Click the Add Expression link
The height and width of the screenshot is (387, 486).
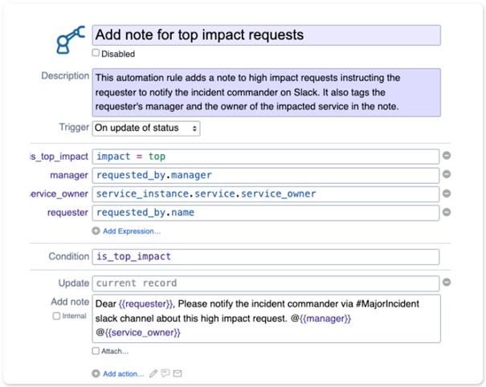click(x=132, y=231)
